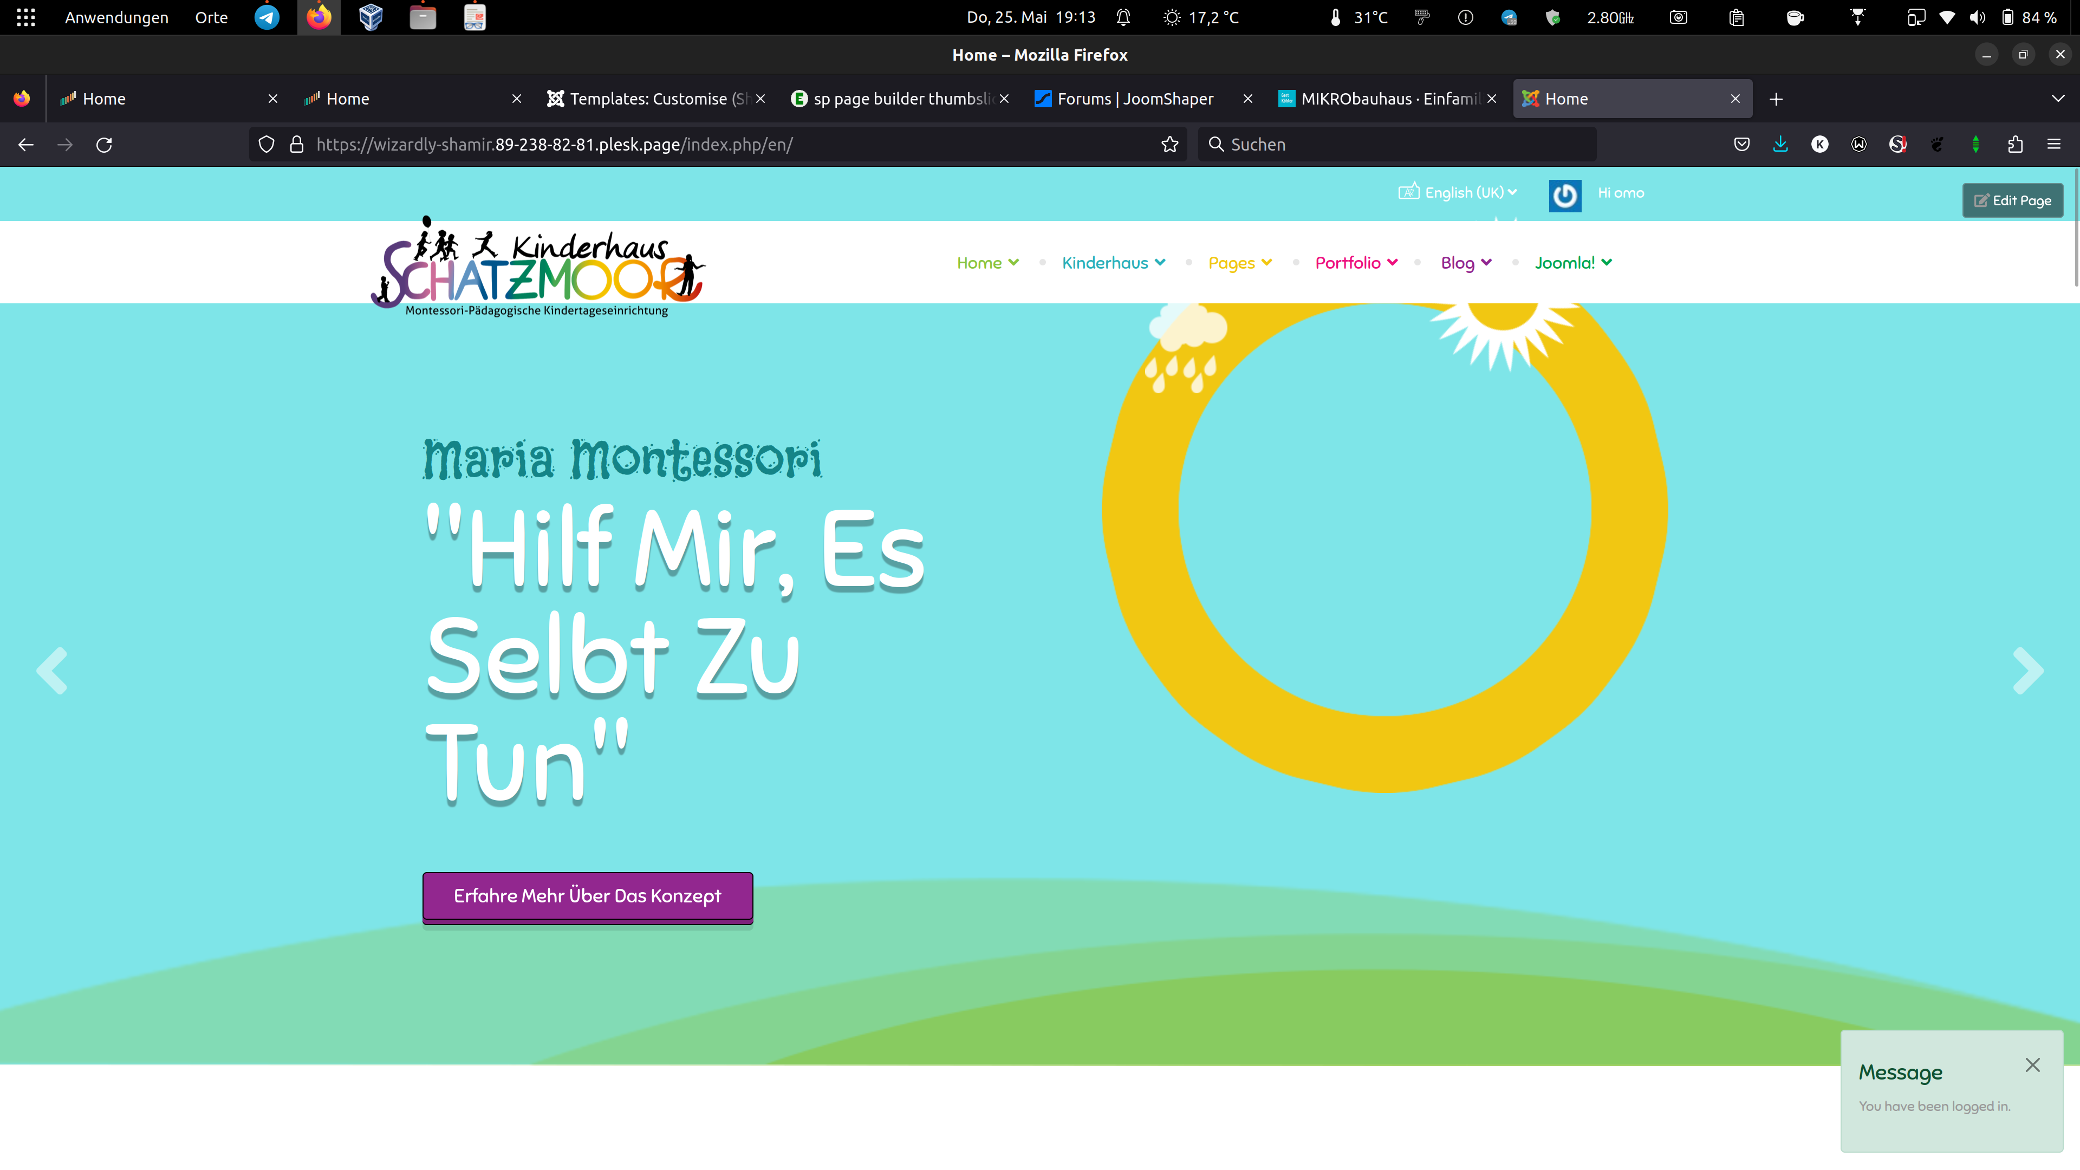The height and width of the screenshot is (1170, 2080).
Task: Switch to Forums | JoomShaper tab
Action: 1143,99
